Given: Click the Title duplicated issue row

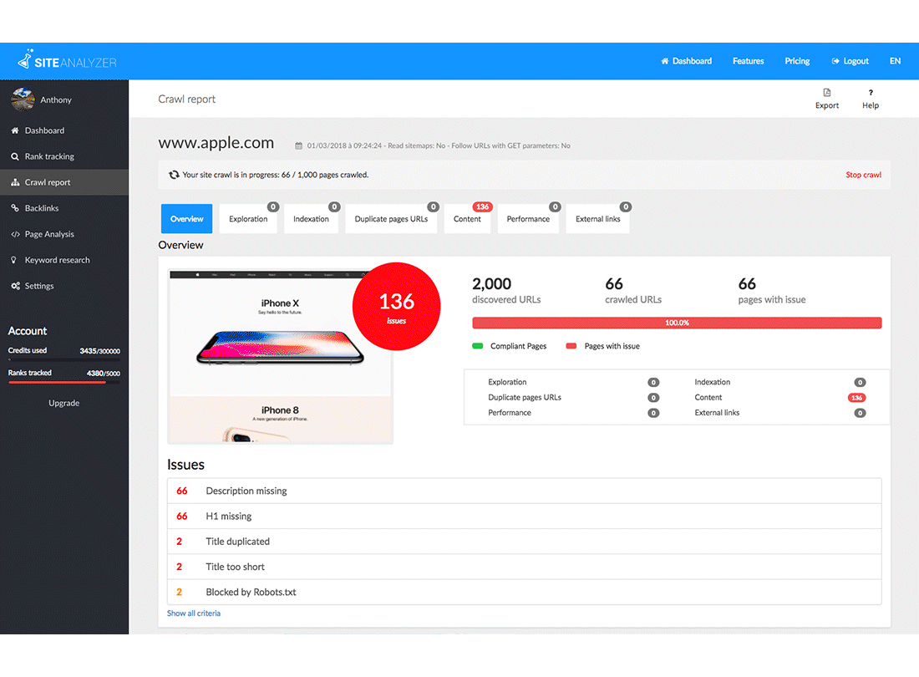Looking at the screenshot, I should pos(525,542).
